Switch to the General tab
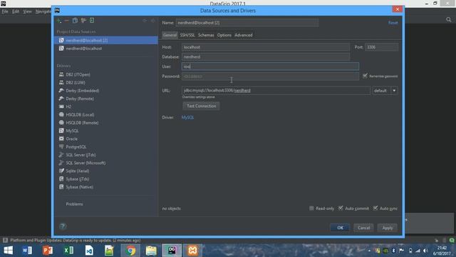Image resolution: width=456 pixels, height=257 pixels. coord(170,35)
